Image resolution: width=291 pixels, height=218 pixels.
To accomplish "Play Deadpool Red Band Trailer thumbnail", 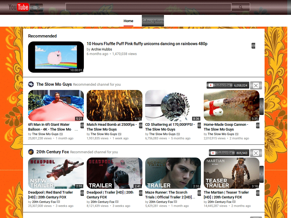I will pyautogui.click(x=56, y=173).
